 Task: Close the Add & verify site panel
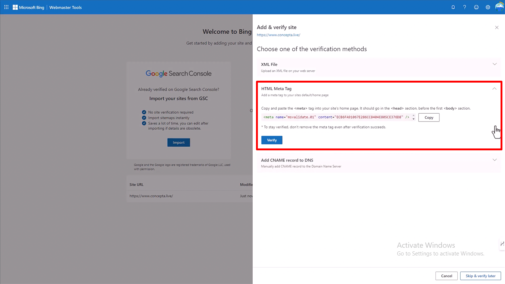497,27
